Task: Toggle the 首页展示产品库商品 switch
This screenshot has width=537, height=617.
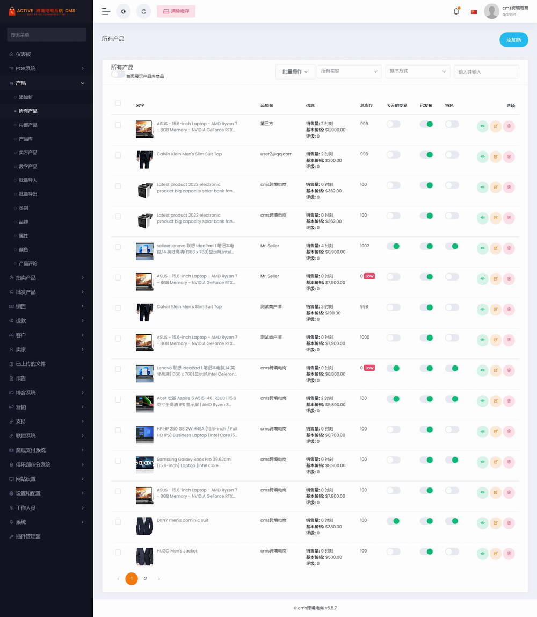Action: [x=118, y=74]
